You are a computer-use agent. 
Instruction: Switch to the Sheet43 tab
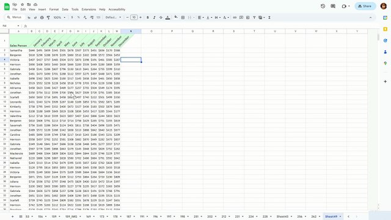tap(282, 216)
